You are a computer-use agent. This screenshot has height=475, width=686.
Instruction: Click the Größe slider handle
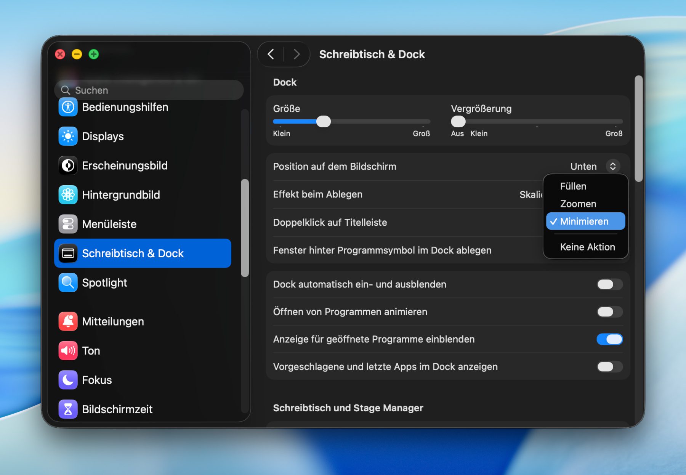[324, 122]
